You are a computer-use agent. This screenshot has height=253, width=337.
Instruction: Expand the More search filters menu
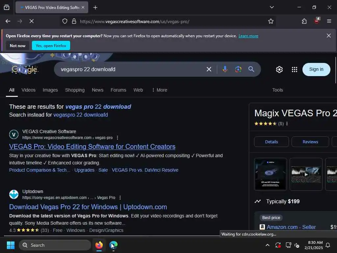(x=160, y=90)
